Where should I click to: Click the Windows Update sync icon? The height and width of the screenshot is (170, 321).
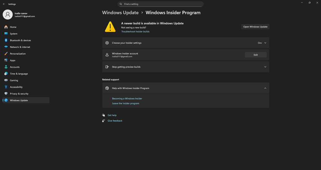[6, 100]
